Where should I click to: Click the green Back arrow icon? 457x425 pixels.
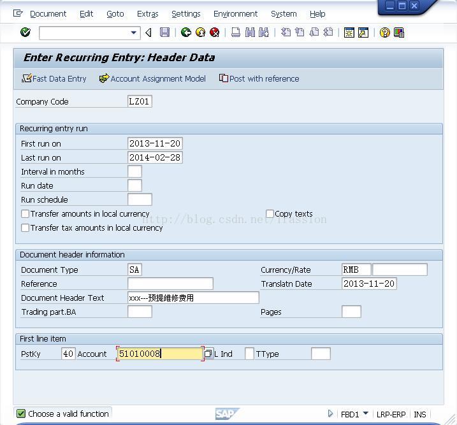click(186, 32)
